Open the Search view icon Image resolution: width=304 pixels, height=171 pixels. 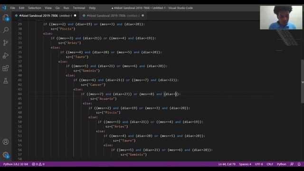pos(6,30)
